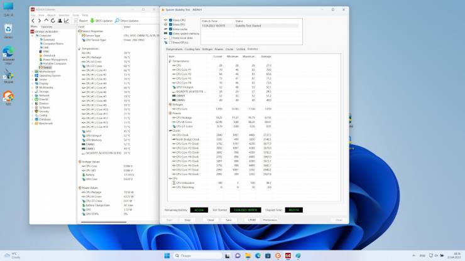Expand the Server tree node
Screen dimensions: 465x261
click(x=32, y=80)
